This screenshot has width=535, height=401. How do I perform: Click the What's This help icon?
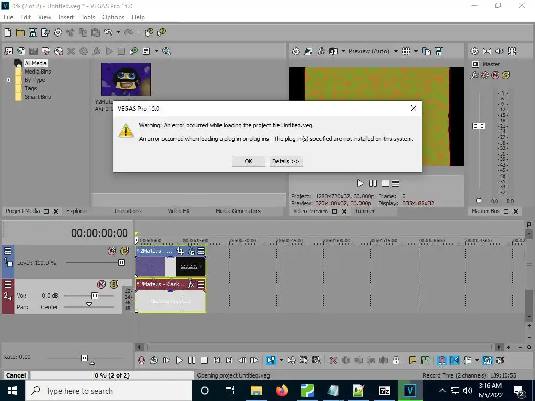tap(161, 32)
